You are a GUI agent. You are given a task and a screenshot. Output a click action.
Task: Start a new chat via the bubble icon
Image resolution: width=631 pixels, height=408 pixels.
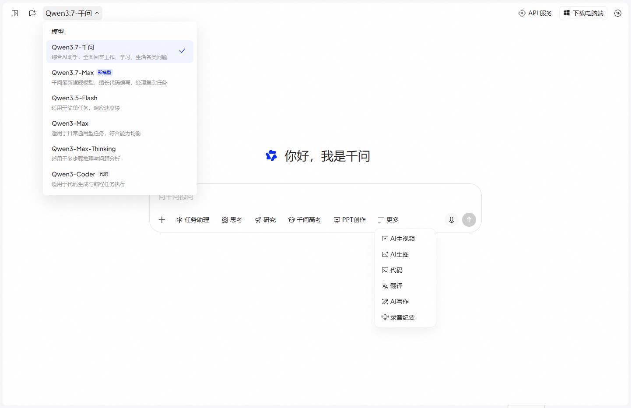(x=32, y=13)
